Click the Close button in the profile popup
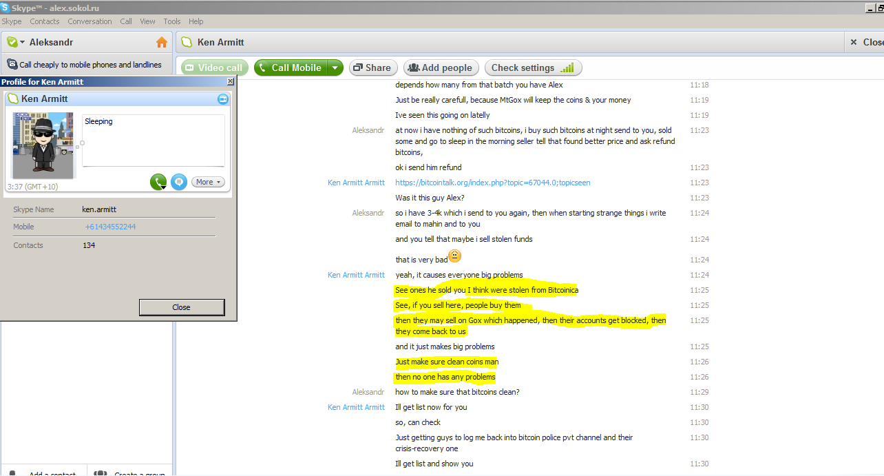This screenshot has height=476, width=884. [182, 307]
